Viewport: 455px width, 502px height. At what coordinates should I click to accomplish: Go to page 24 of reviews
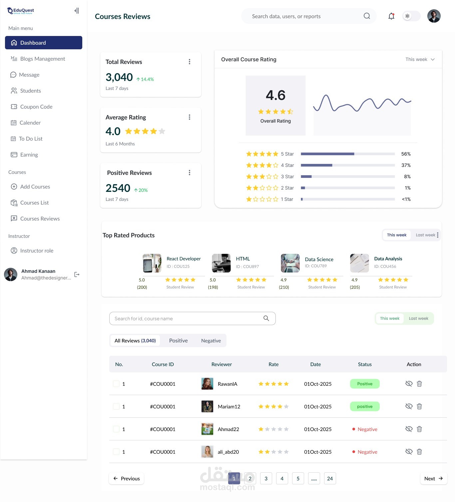(x=330, y=478)
